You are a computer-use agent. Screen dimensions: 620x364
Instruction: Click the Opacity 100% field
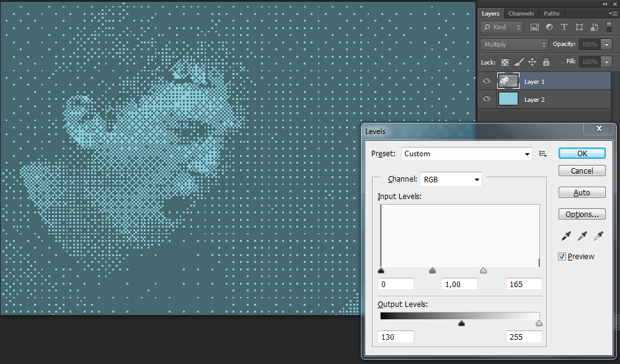[590, 44]
